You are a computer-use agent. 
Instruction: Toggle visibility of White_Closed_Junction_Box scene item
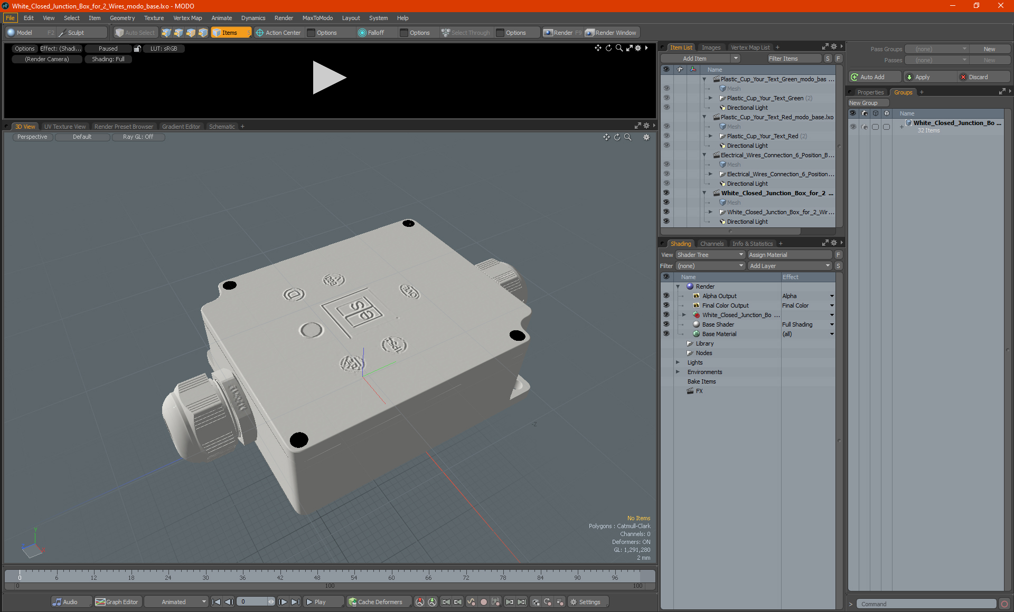click(x=666, y=193)
